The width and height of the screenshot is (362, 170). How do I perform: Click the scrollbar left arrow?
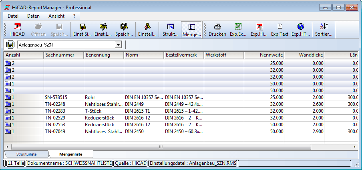[7, 147]
